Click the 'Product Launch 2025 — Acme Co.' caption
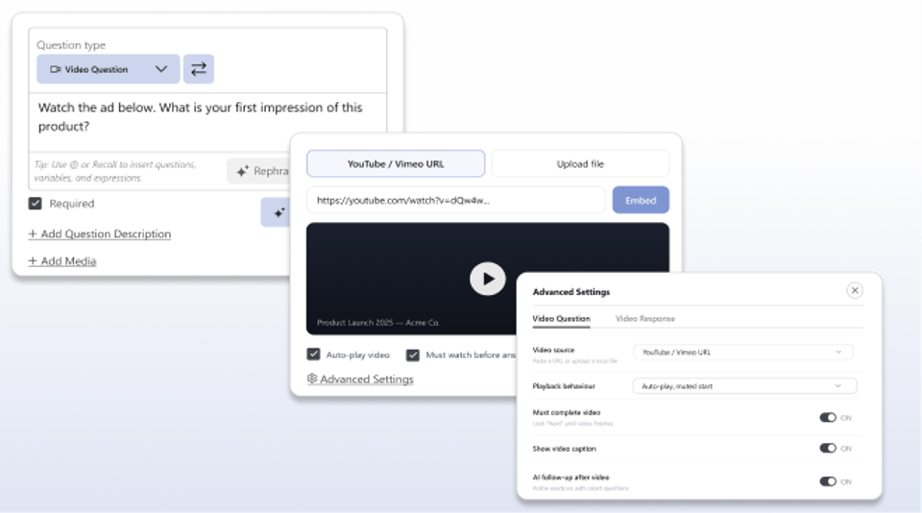This screenshot has height=513, width=922. point(378,323)
